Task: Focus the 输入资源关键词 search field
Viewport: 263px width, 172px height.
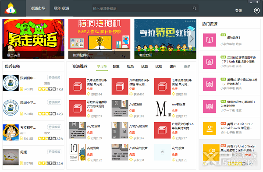Action: [x=145, y=8]
